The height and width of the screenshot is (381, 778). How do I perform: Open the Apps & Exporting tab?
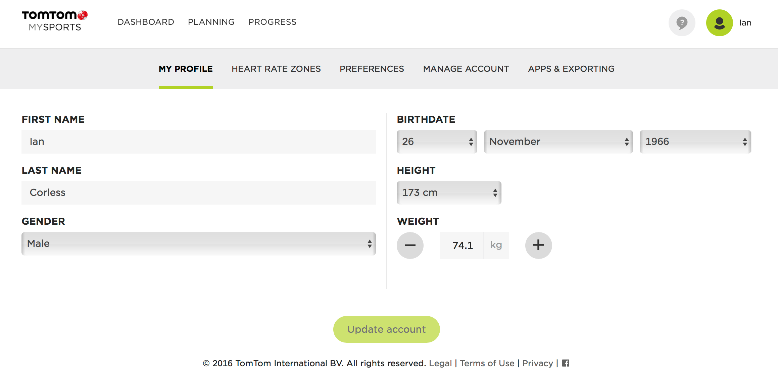click(x=571, y=69)
